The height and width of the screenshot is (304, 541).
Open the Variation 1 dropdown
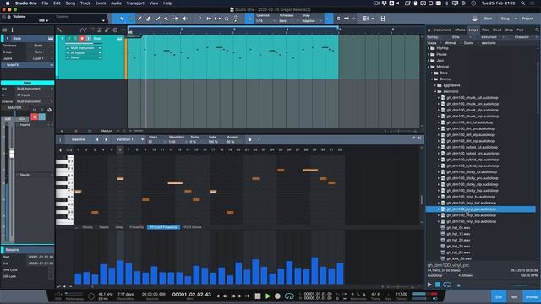coord(129,139)
